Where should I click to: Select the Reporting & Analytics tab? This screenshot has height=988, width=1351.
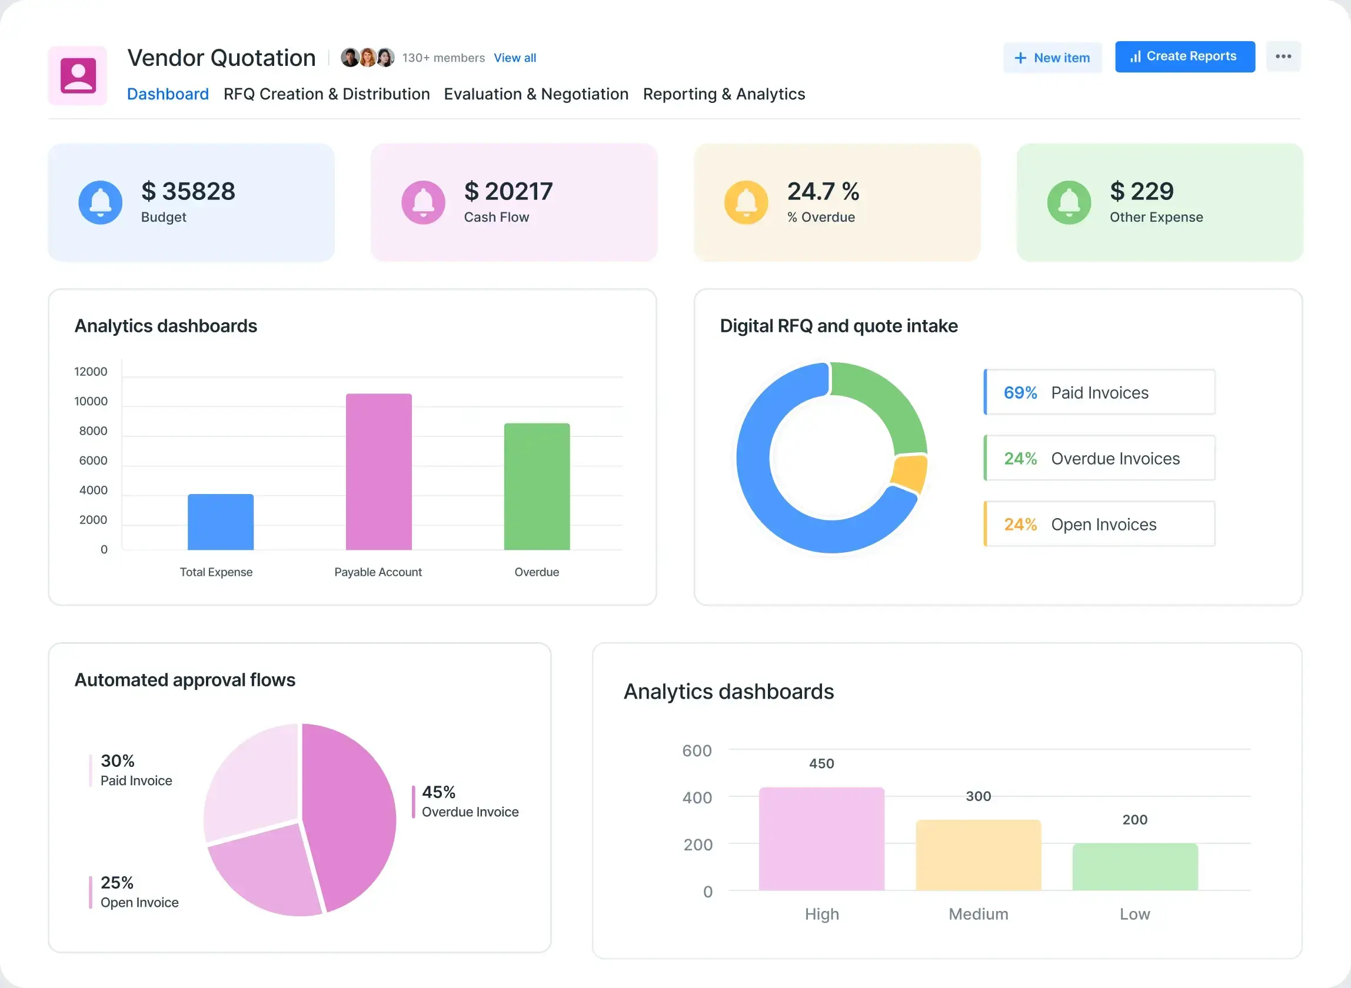point(724,94)
